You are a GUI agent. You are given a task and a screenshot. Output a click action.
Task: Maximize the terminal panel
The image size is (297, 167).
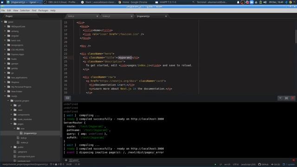click(286, 98)
